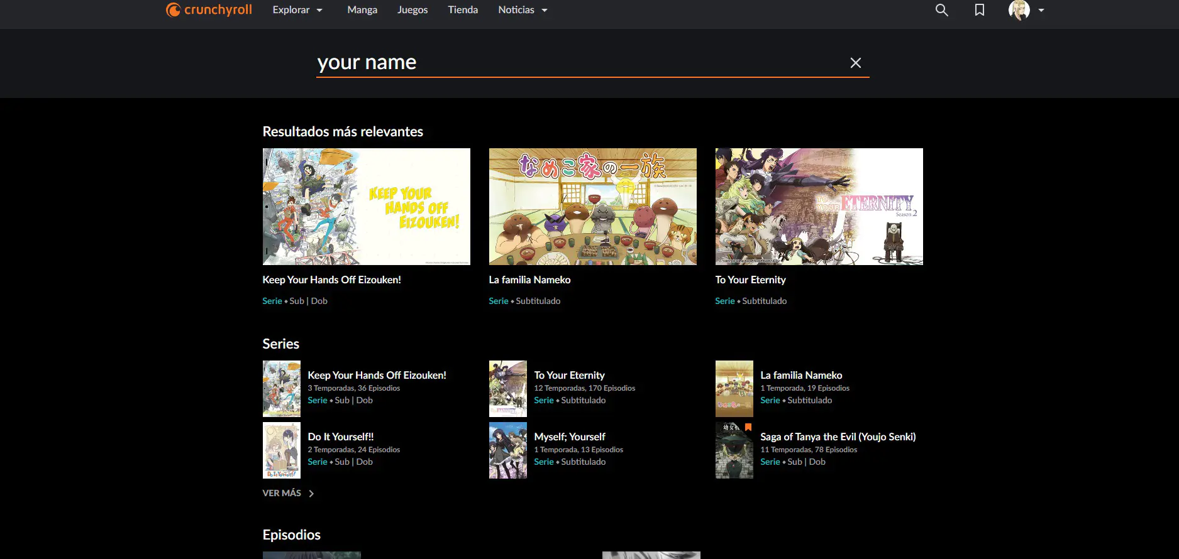This screenshot has width=1179, height=559.
Task: Clear the search with the X icon
Action: pos(856,63)
